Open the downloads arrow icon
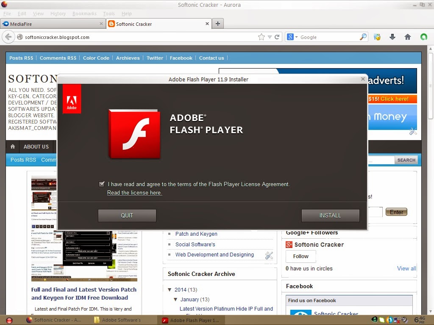The width and height of the screenshot is (434, 325). point(392,37)
